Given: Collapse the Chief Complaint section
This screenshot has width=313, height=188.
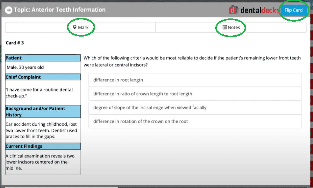Looking at the screenshot, I should click(x=43, y=77).
